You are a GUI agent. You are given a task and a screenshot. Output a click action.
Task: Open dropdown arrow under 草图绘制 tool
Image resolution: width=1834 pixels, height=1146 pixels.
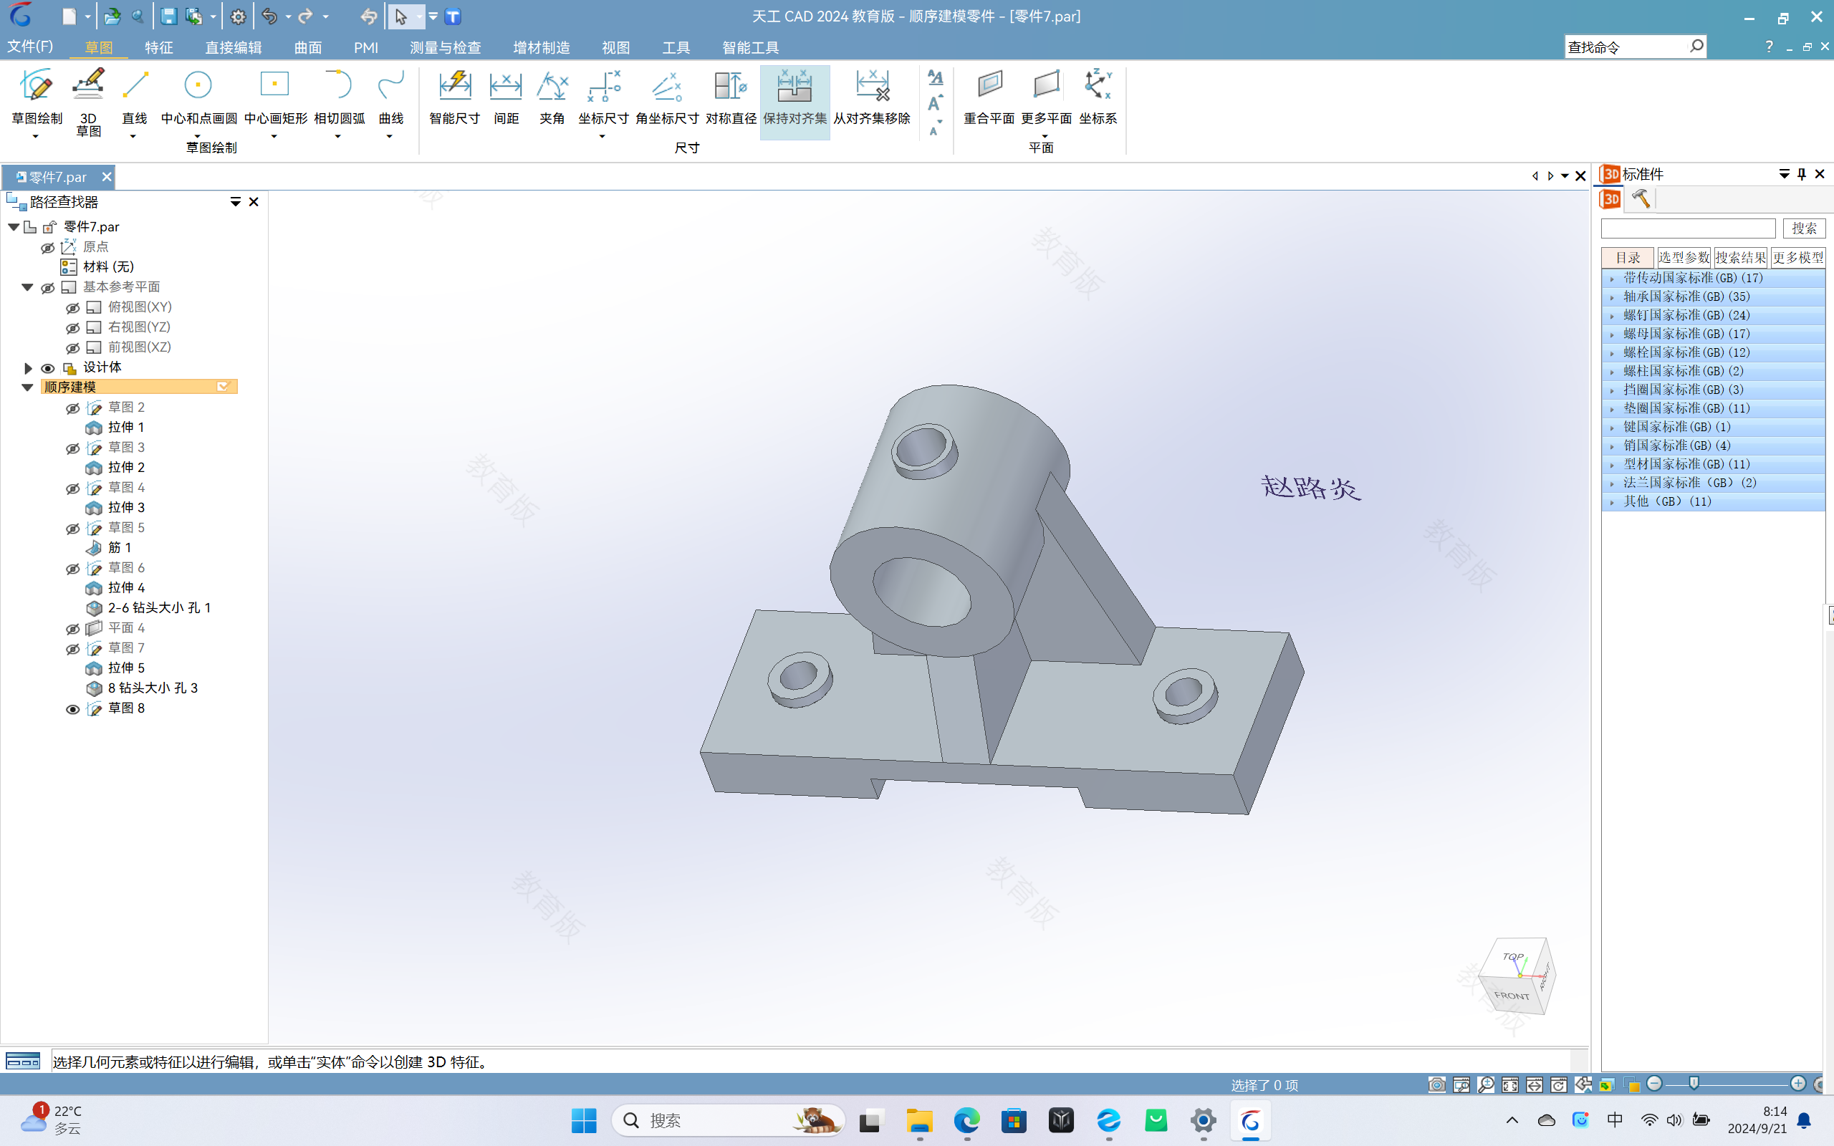36,136
